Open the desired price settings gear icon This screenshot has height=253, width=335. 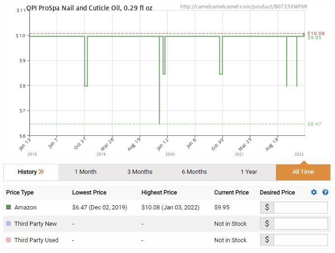tap(313, 192)
